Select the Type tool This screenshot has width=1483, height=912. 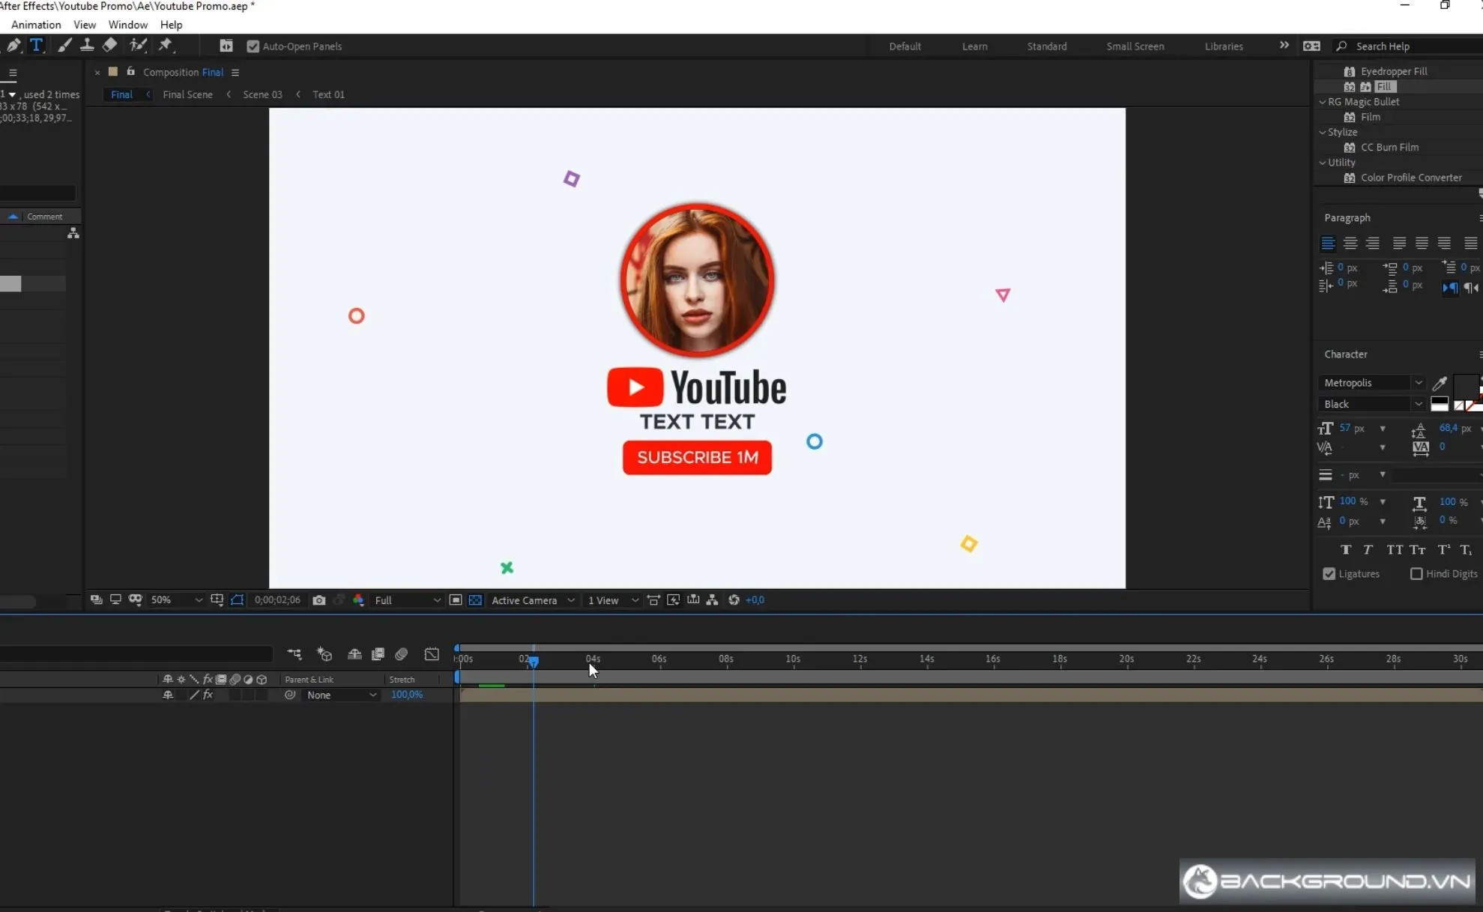(36, 46)
